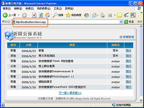Click 顯示 link for PhotoImpact 11 row
Viewport: 144px width, 108px height.
tap(128, 77)
